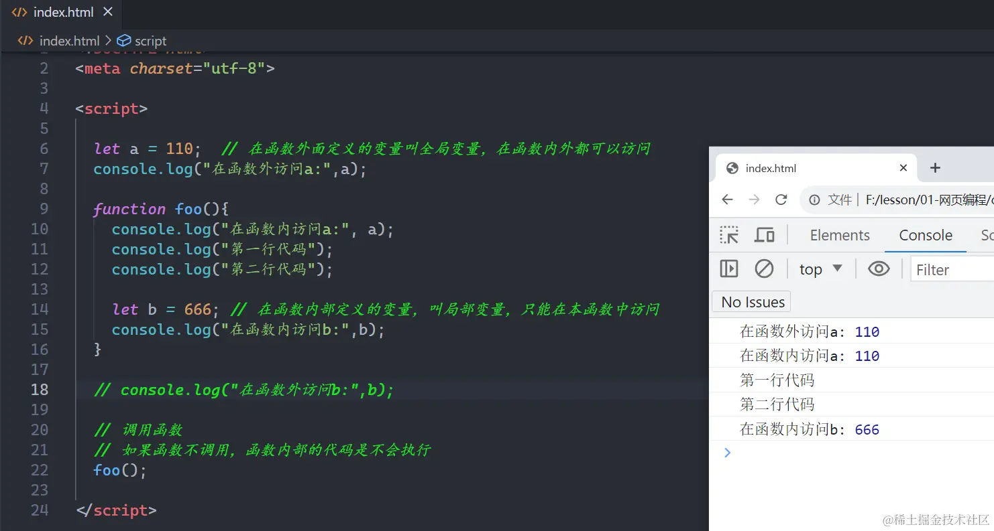Click 'function foo(){' on line 9
This screenshot has width=994, height=531.
(x=162, y=209)
